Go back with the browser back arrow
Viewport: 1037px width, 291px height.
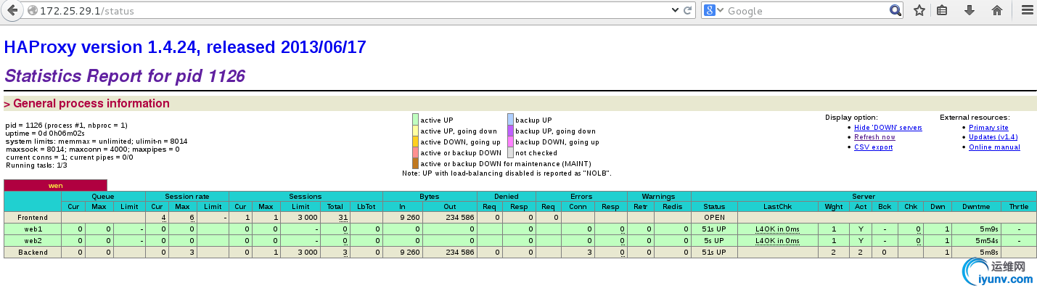[12, 11]
